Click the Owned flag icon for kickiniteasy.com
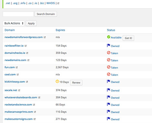 pos(108,81)
